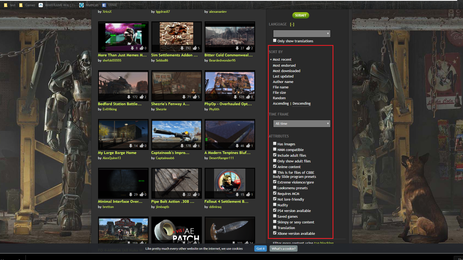Click download icon on Sim Settlements Addon

pos(182,48)
